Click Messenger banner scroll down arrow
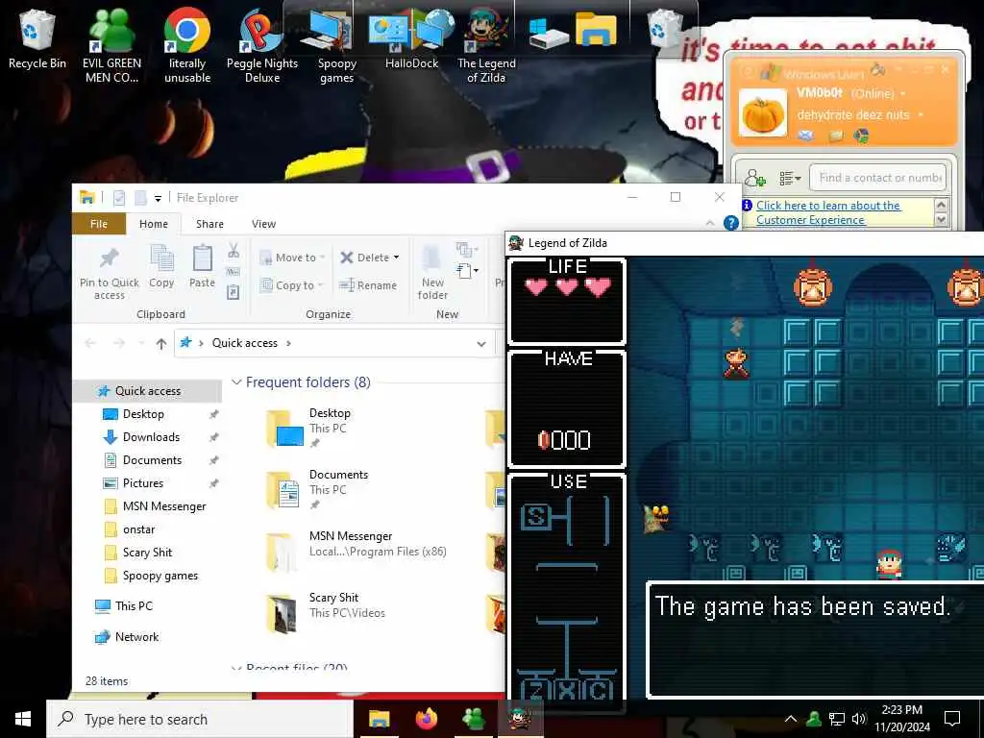 point(941,220)
